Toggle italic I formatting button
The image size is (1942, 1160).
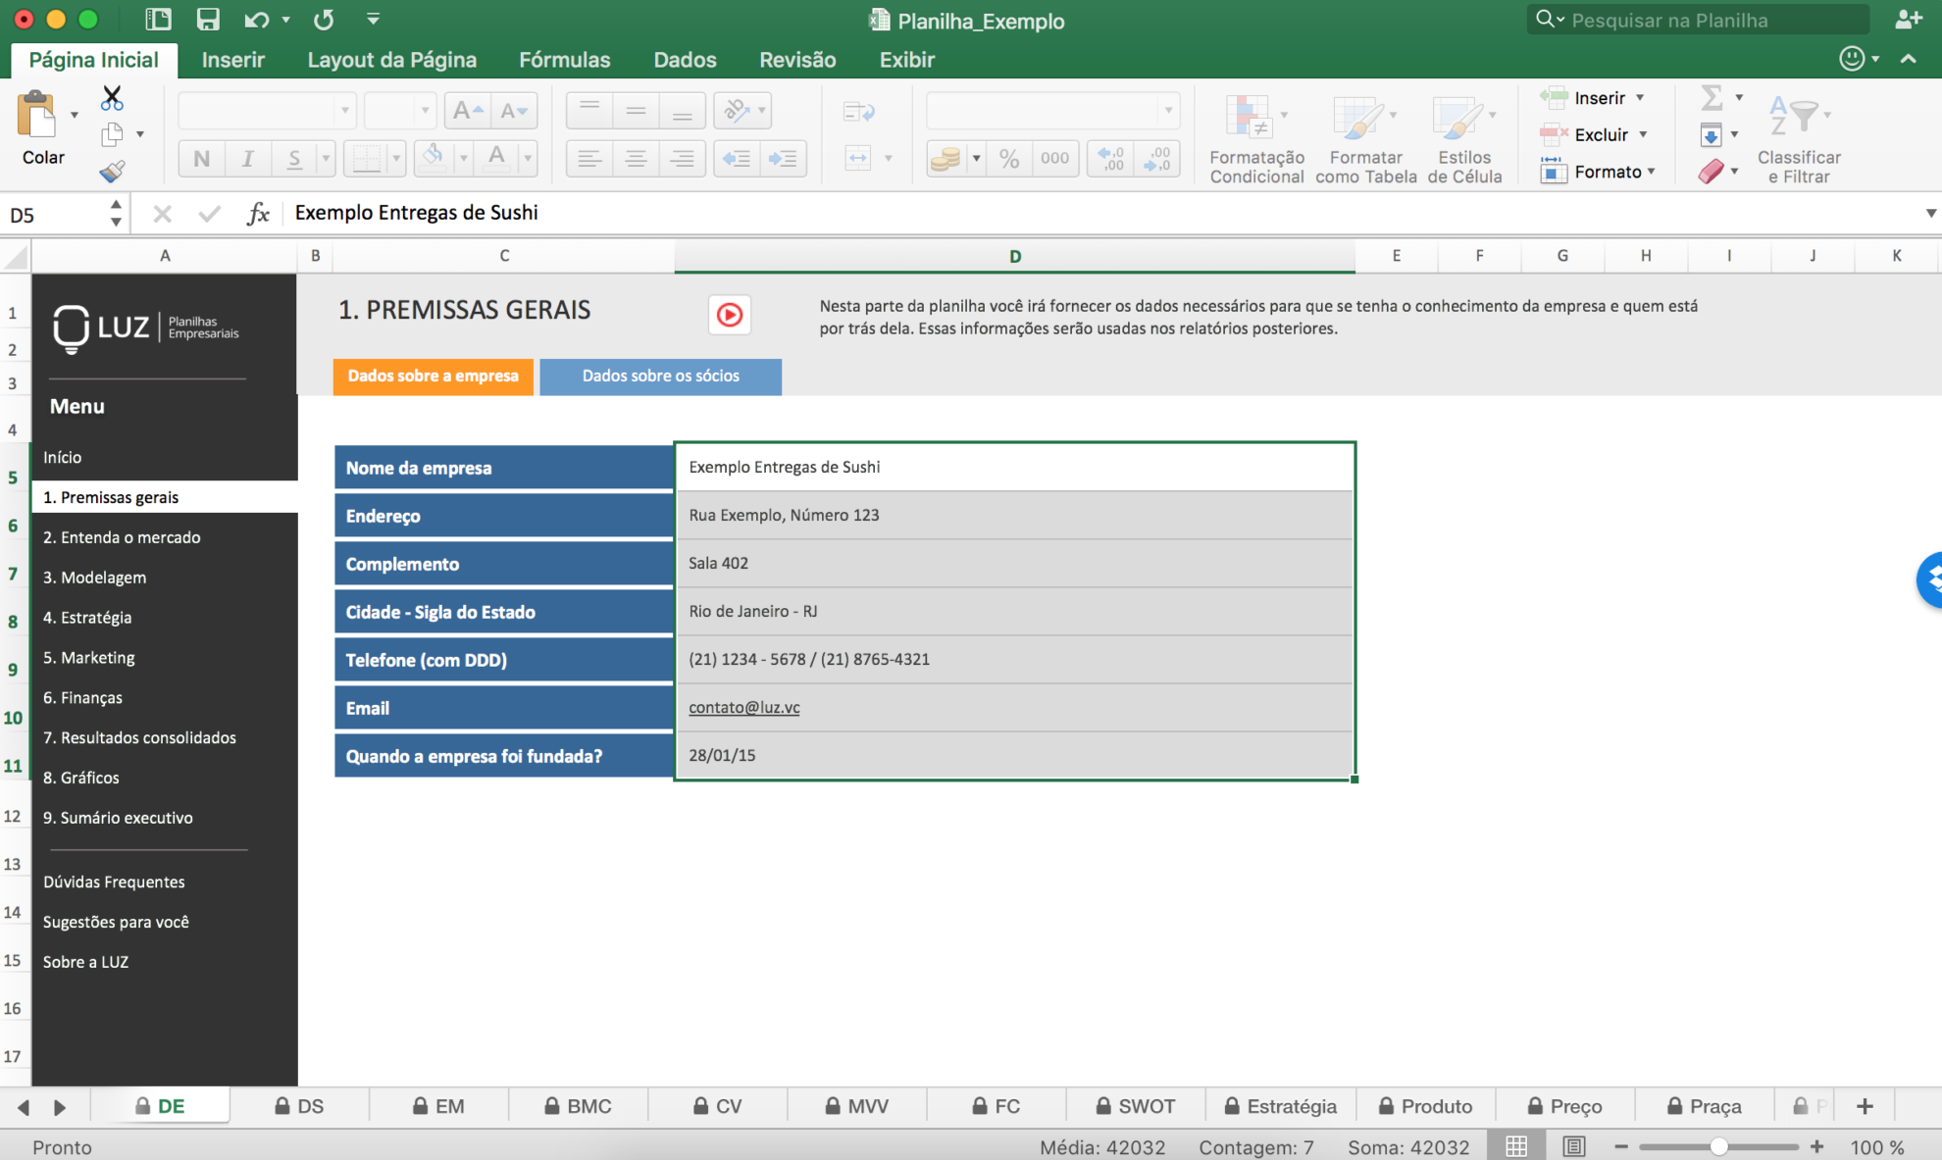(x=247, y=158)
